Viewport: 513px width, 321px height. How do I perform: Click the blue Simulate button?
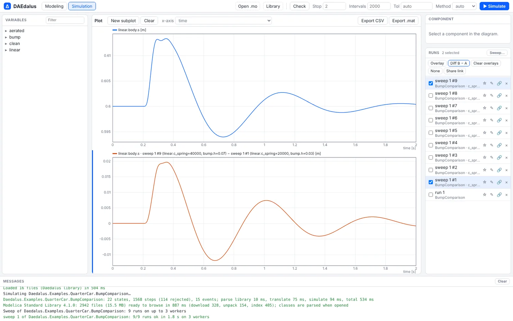pyautogui.click(x=494, y=6)
